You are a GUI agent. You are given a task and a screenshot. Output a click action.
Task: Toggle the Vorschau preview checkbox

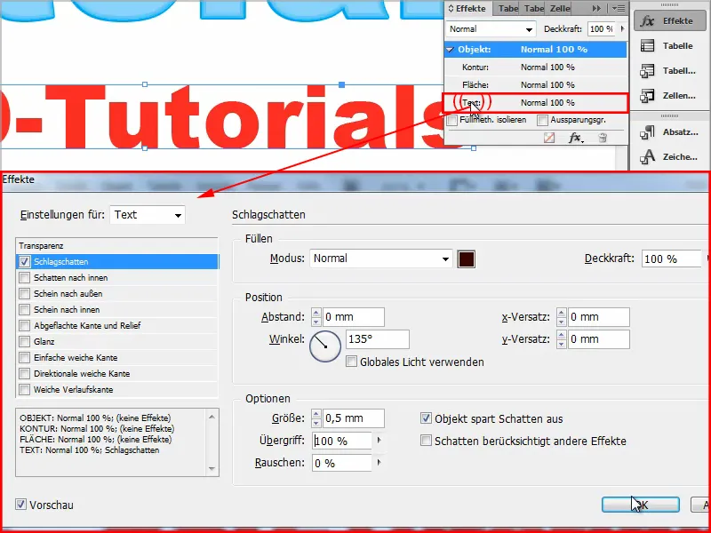coord(20,505)
